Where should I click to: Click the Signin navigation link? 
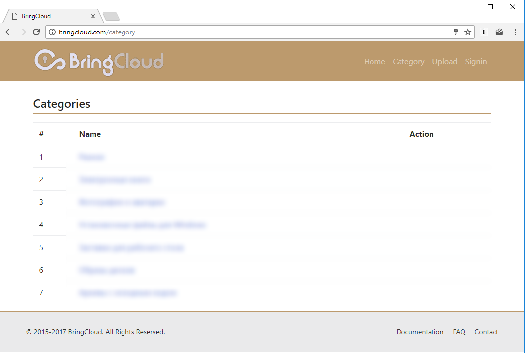(x=476, y=61)
